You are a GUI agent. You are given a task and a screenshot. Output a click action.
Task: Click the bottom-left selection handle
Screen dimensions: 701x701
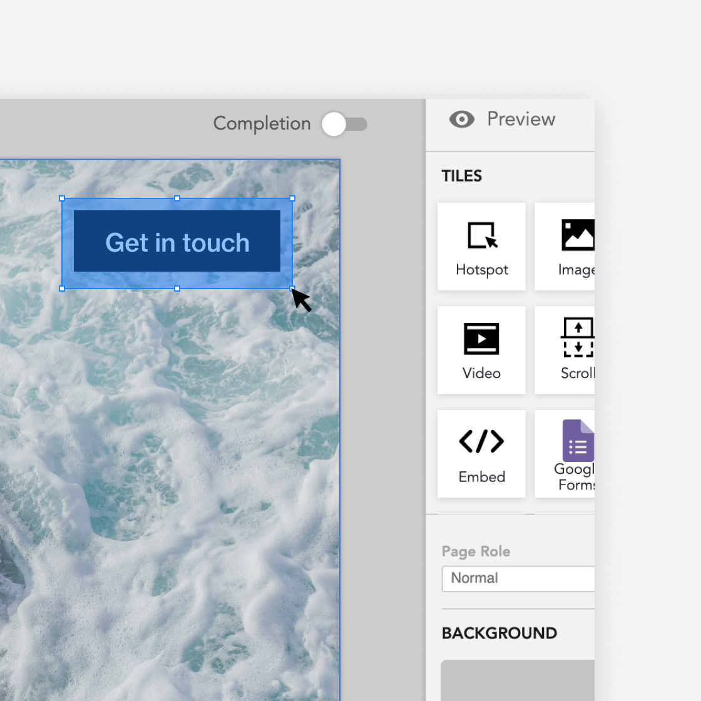click(62, 289)
